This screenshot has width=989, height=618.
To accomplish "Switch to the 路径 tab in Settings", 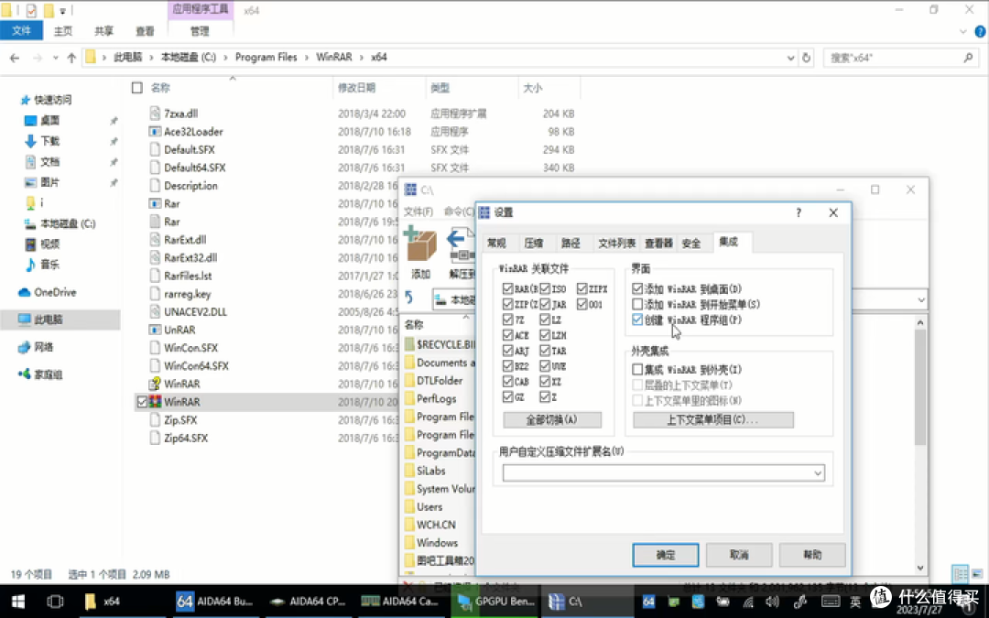I will pos(571,244).
